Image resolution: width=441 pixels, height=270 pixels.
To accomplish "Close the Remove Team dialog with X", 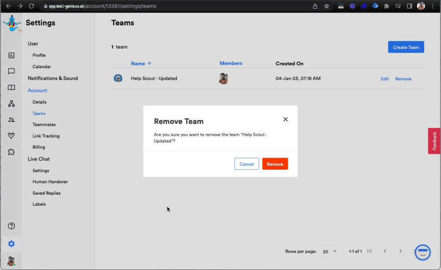I will click(285, 119).
